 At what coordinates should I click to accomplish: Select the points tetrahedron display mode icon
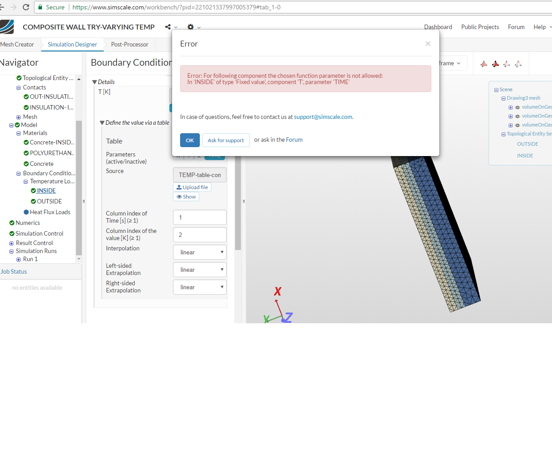tap(518, 63)
